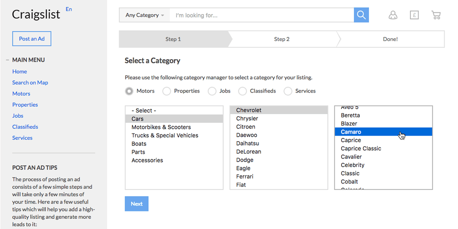Pick Daihatsu in the make list

pos(279,144)
